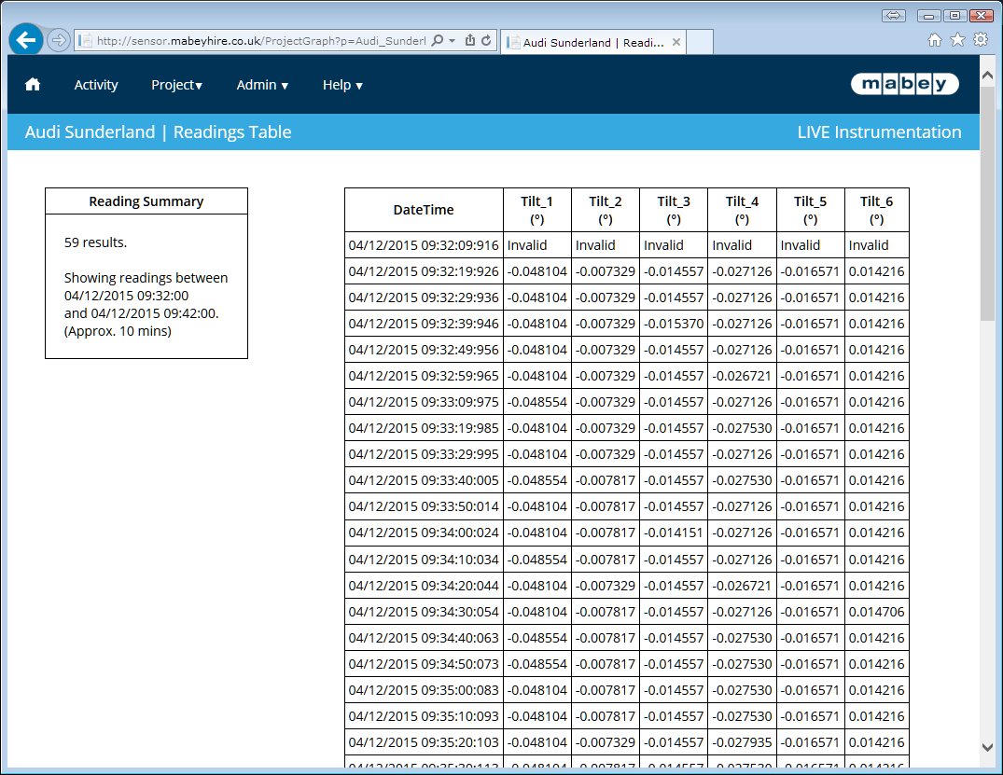Click the browser forward arrow button
This screenshot has width=1003, height=775.
[x=58, y=41]
